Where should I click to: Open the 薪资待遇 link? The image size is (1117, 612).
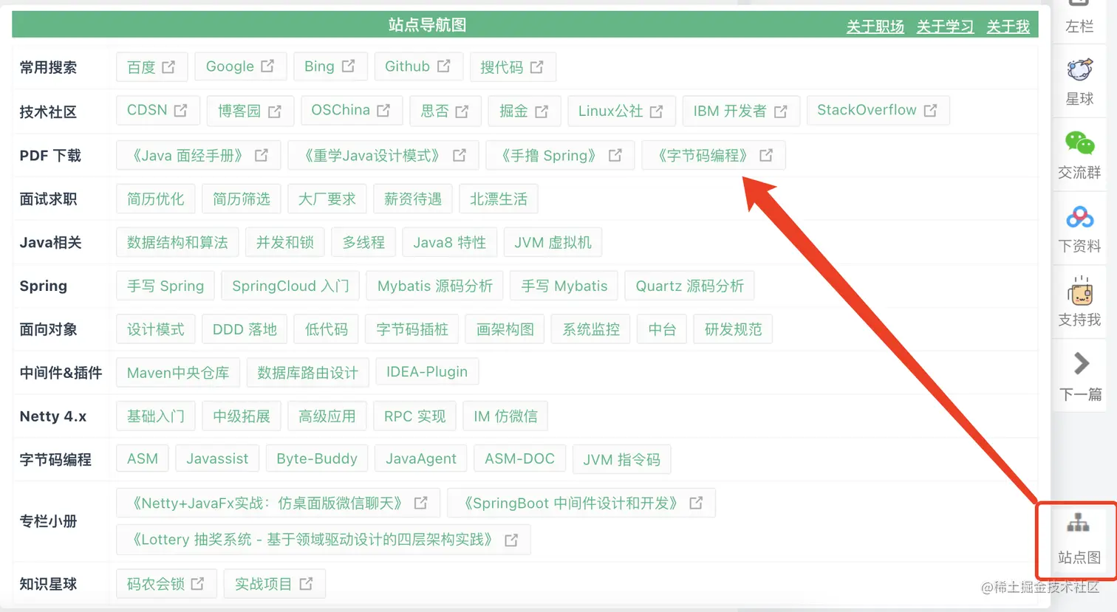tap(412, 199)
